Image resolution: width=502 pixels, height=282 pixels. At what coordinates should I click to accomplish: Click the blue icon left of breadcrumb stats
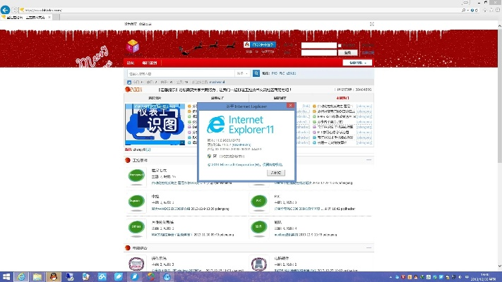click(129, 82)
